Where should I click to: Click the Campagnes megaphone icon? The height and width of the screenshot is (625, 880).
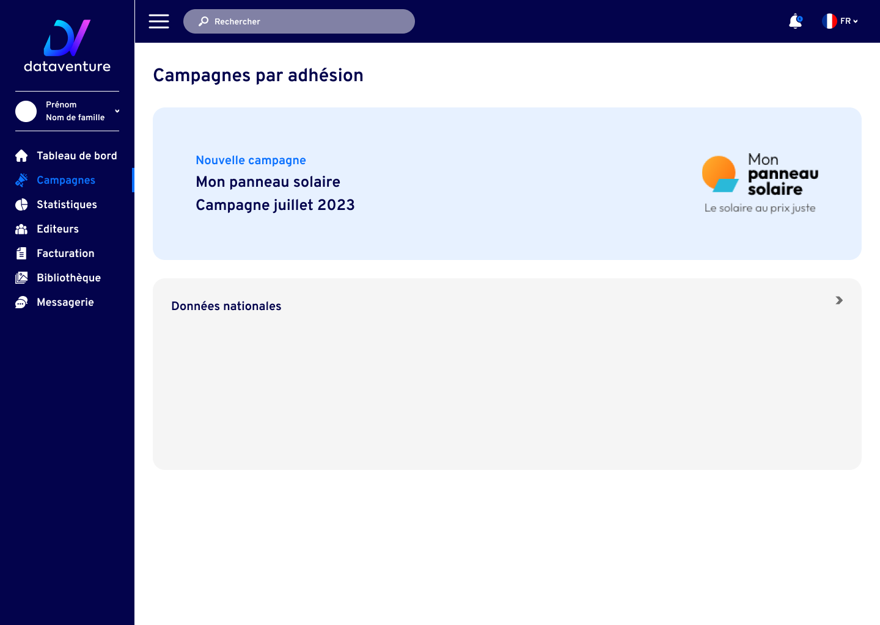point(21,180)
